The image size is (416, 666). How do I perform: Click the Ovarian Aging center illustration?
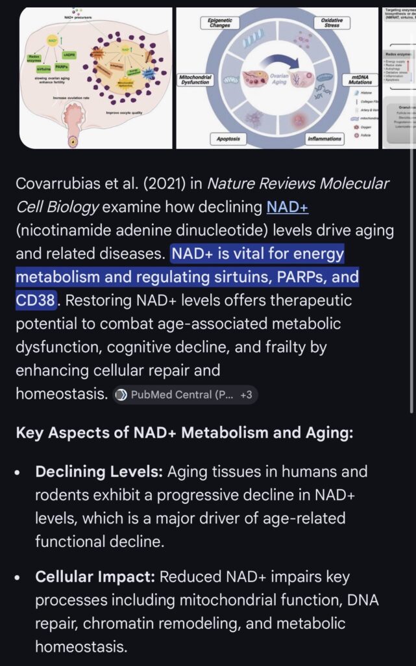click(x=277, y=78)
